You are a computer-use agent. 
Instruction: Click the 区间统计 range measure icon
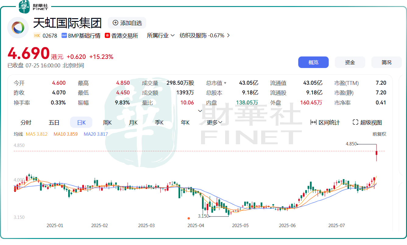pyautogui.click(x=313, y=122)
